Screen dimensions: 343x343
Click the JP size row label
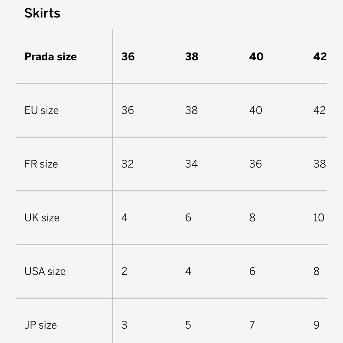40,325
